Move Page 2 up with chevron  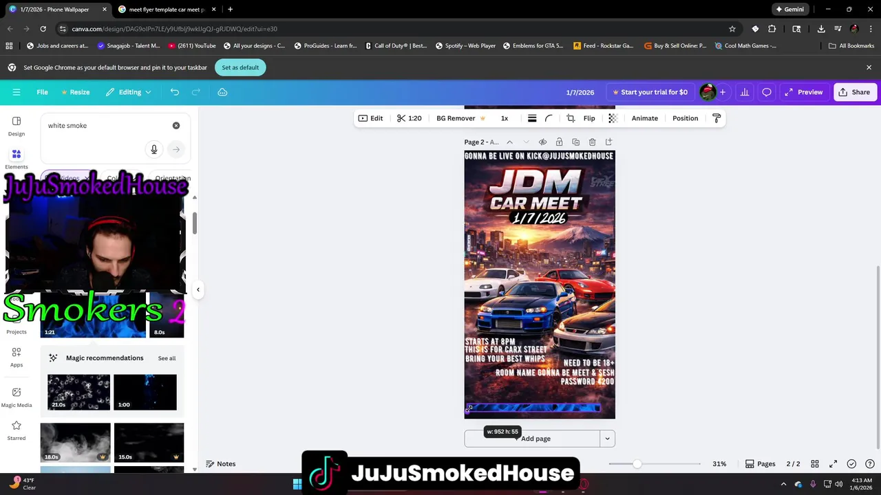509,142
